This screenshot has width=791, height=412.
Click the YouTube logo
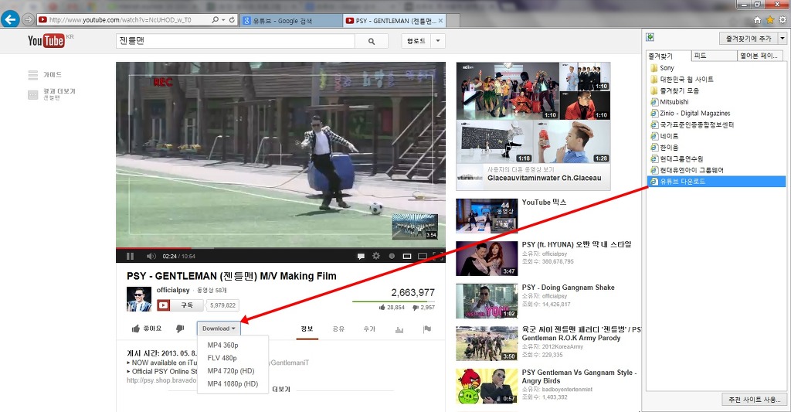[46, 41]
